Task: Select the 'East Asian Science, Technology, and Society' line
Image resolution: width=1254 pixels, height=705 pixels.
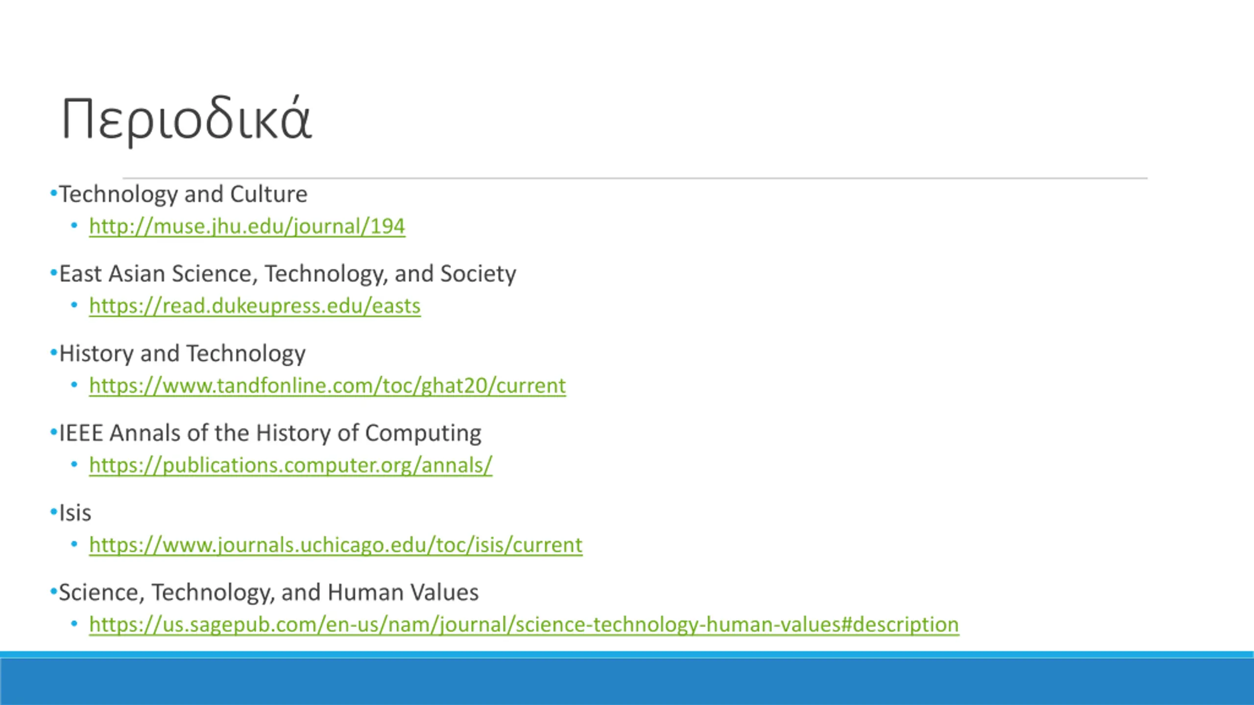Action: [x=288, y=274]
